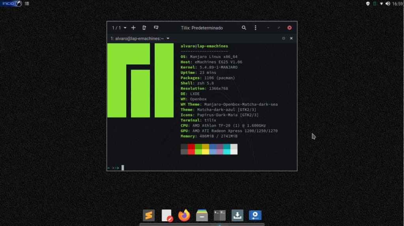Launch the media player dock icon
This screenshot has width=404, height=226.
[x=255, y=215]
